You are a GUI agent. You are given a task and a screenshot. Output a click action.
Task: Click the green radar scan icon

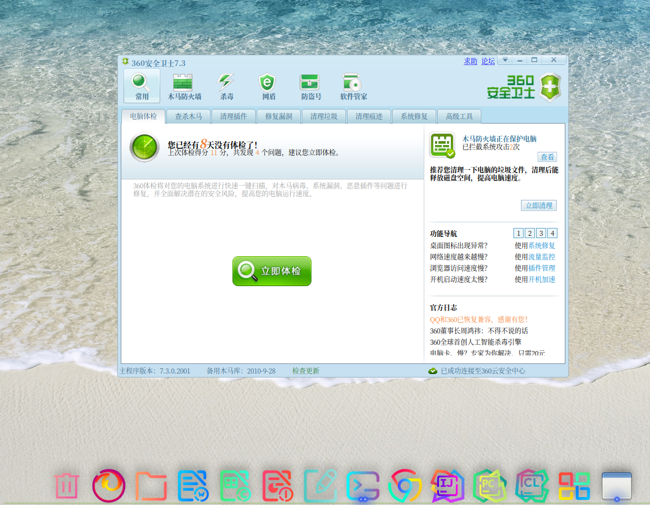(x=144, y=147)
